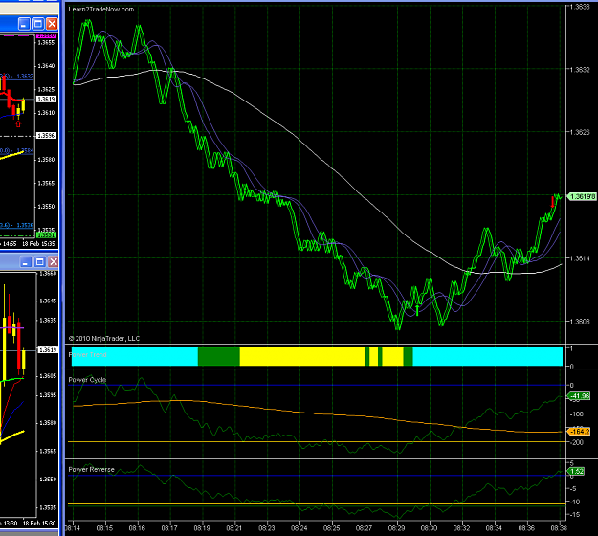Click the 1.3619'8 current price marker

[x=582, y=196]
